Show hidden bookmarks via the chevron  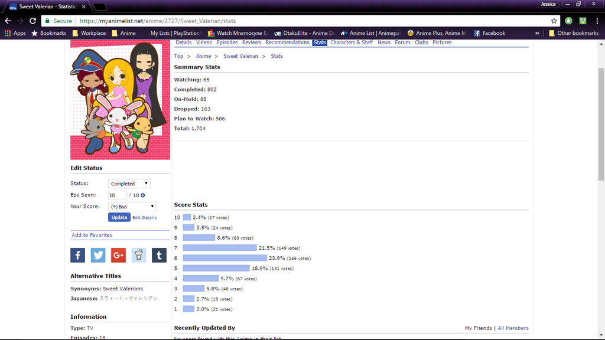[537, 34]
